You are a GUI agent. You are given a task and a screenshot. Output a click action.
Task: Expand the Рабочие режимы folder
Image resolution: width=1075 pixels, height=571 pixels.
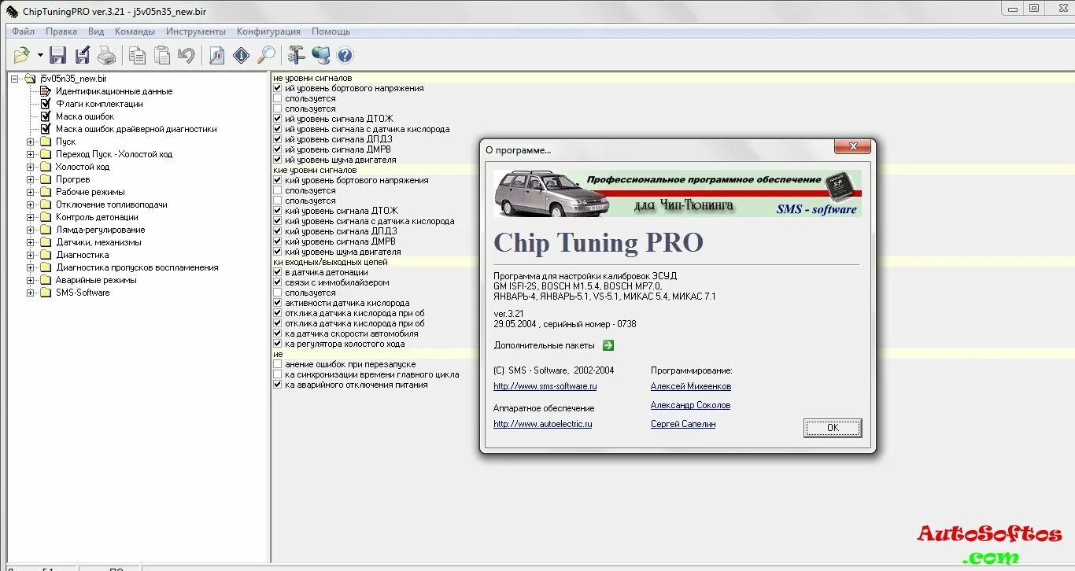31,192
